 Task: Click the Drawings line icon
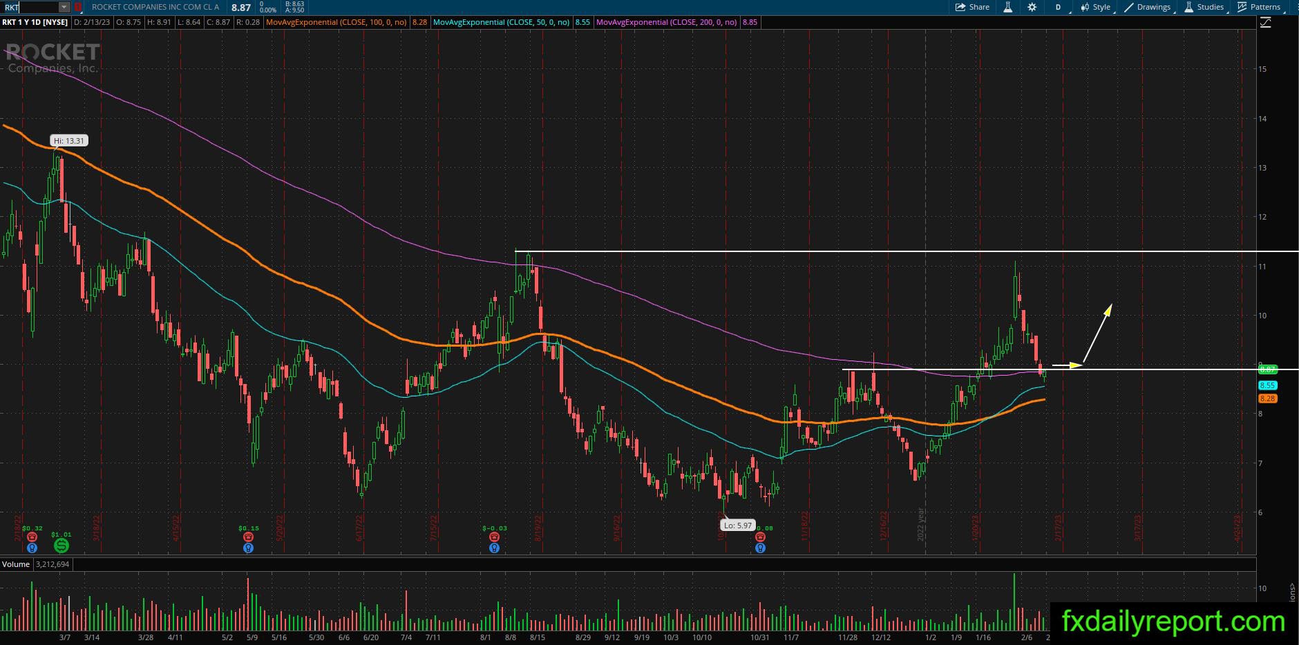pyautogui.click(x=1129, y=7)
